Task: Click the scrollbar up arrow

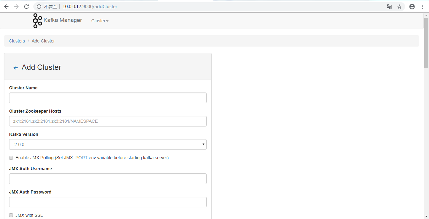Action: click(426, 15)
